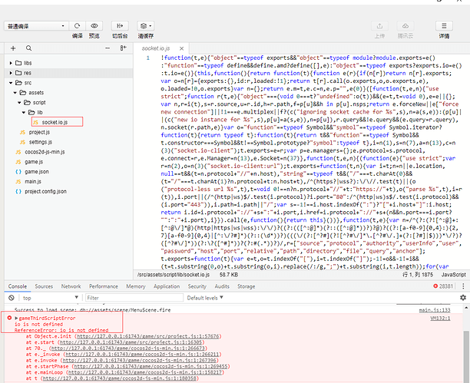Click the file path in editor status bar
470x383 pixels.
pyautogui.click(x=174, y=275)
